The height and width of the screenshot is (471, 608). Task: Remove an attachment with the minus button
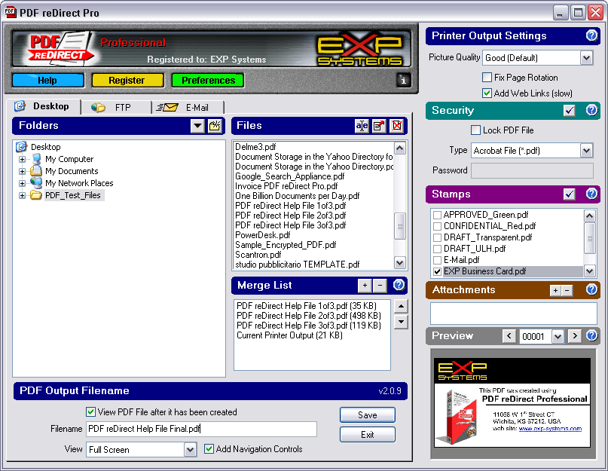pos(567,290)
